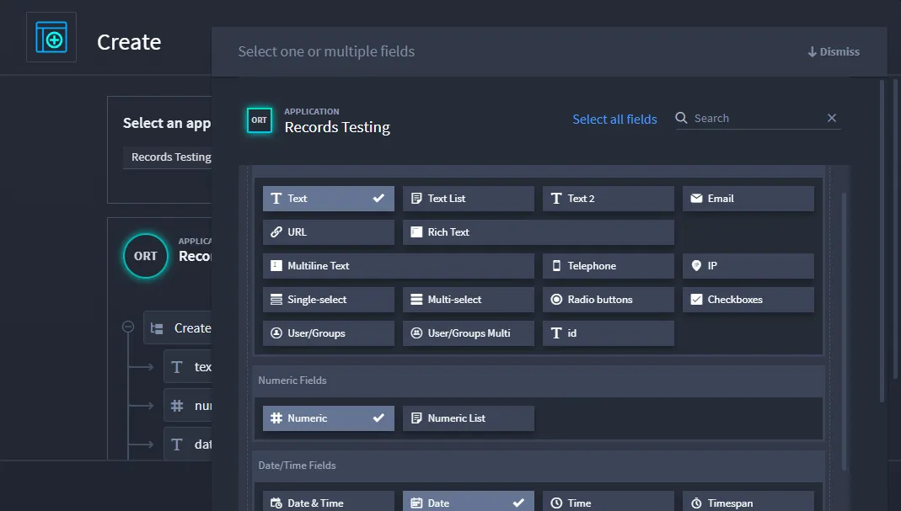
Task: Click the checkbox icon on Checkboxes
Action: (x=696, y=299)
